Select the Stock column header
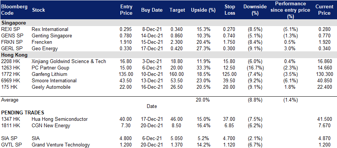The image size is (337, 148). tap(38, 10)
